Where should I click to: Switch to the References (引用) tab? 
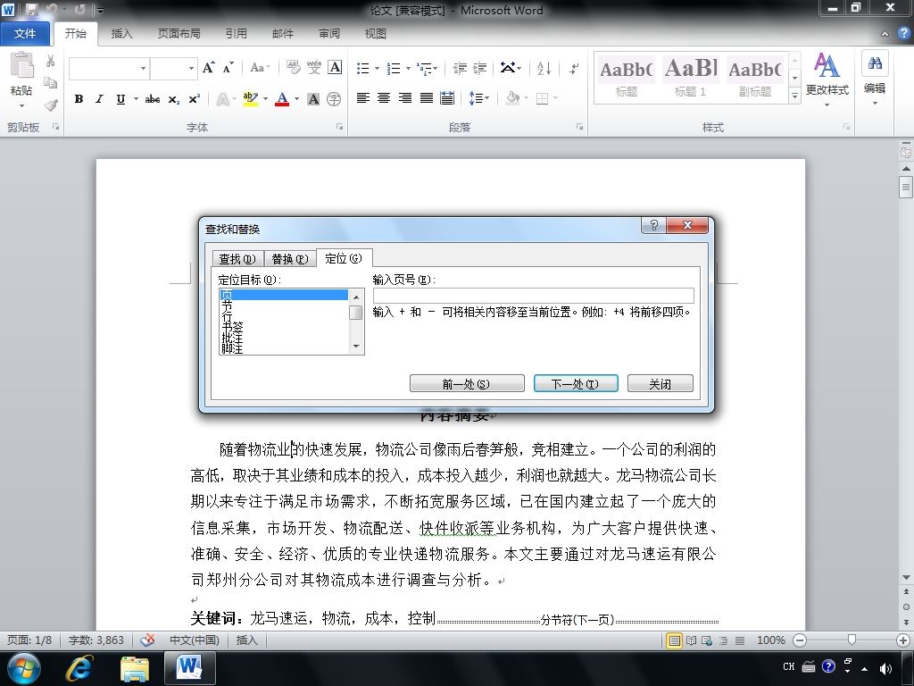[x=236, y=34]
